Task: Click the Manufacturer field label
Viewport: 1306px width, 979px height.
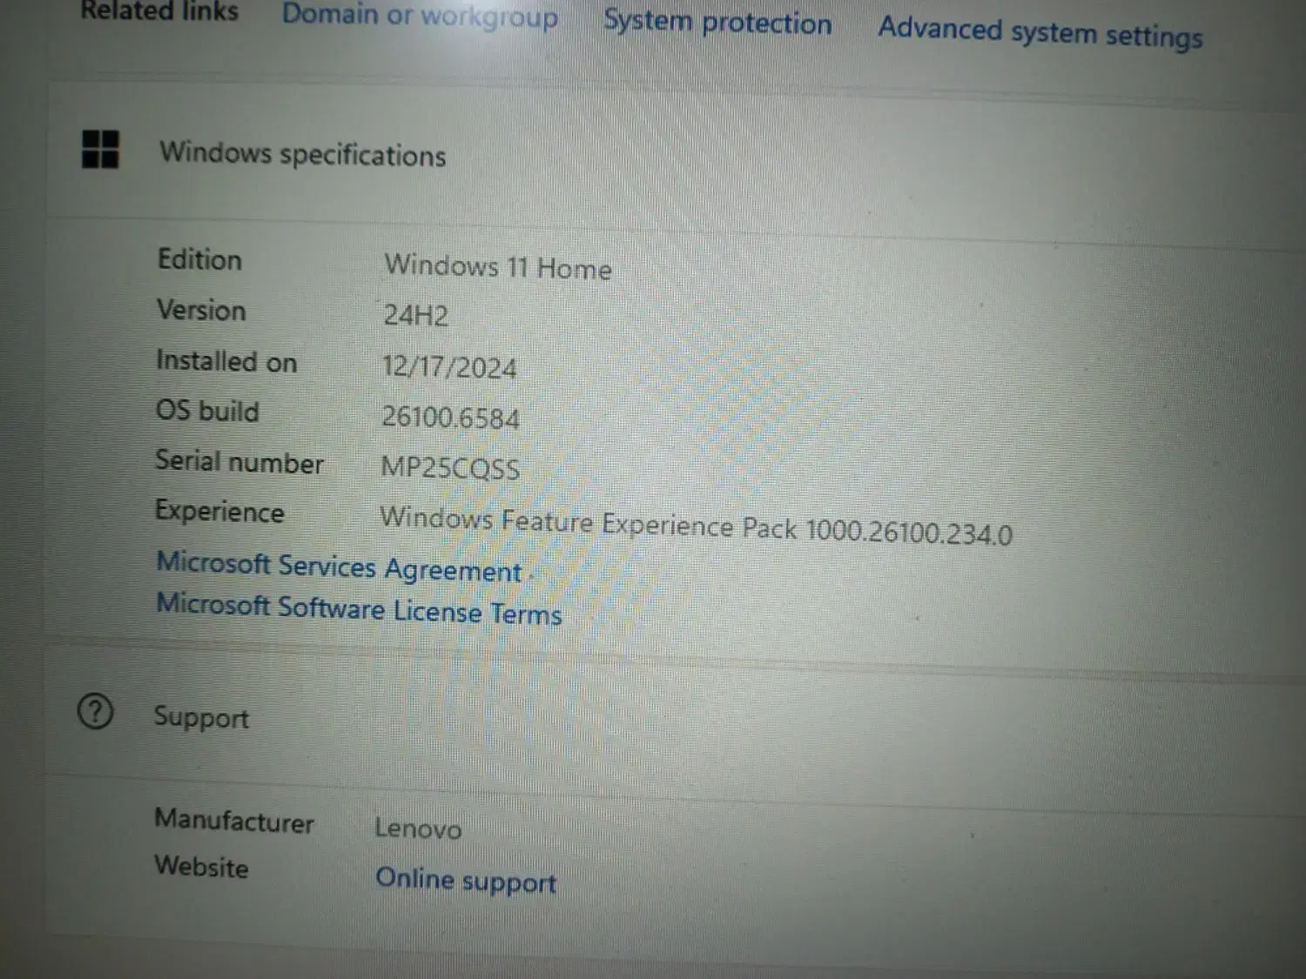Action: coord(234,821)
